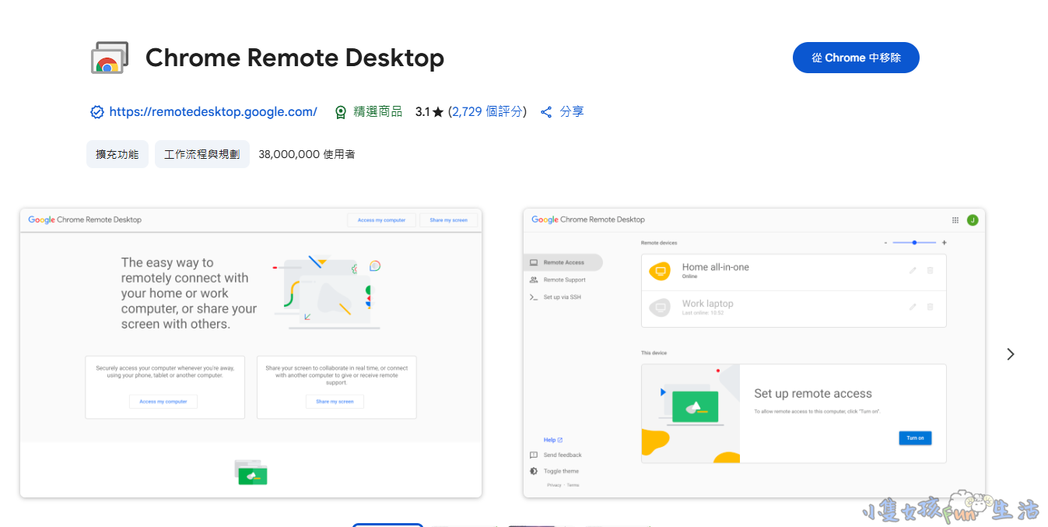Click the edit pencil for Home all-in-one
Screen dimensions: 1048x527
pyautogui.click(x=913, y=270)
